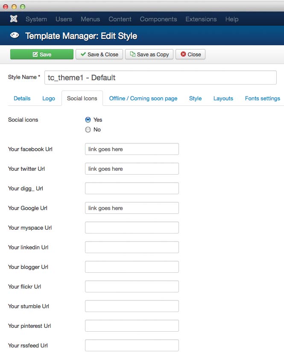284x356 pixels.
Task: Open the Content dropdown menu
Action: click(x=120, y=19)
